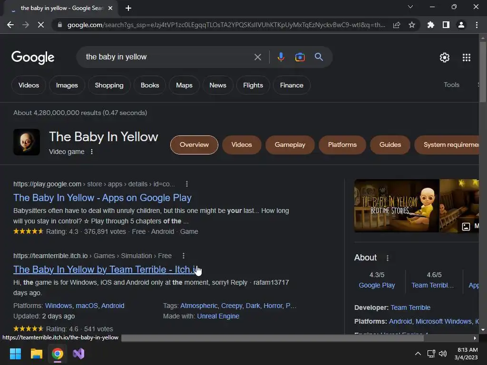Click the Android platform link under Platforms

113,306
